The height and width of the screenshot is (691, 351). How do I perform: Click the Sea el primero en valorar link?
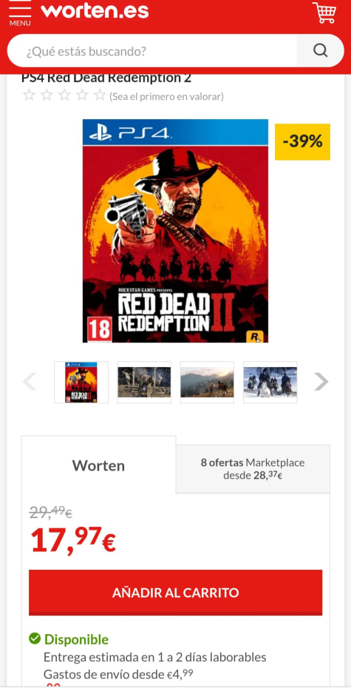pos(166,96)
